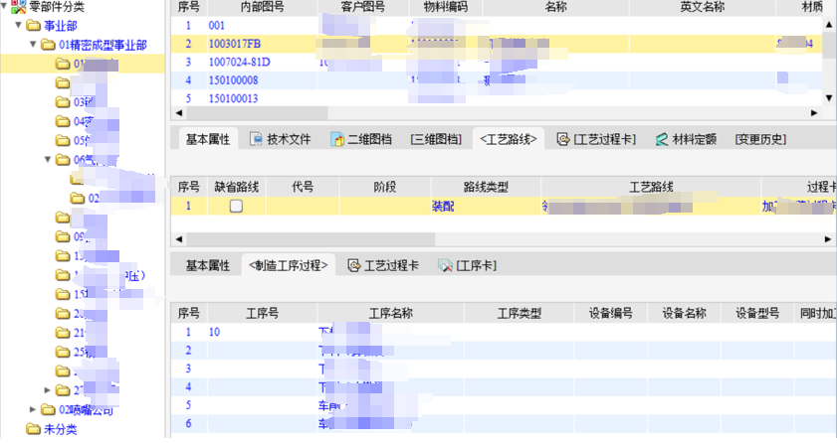Click the route table horizontal scrollbar thumb

[x=311, y=239]
